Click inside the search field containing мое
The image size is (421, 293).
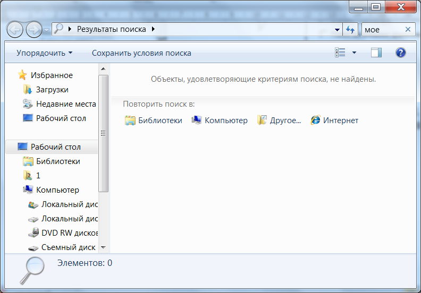click(383, 30)
